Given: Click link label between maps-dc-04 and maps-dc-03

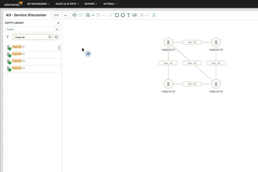Looking at the screenshot, I should pos(216,63).
